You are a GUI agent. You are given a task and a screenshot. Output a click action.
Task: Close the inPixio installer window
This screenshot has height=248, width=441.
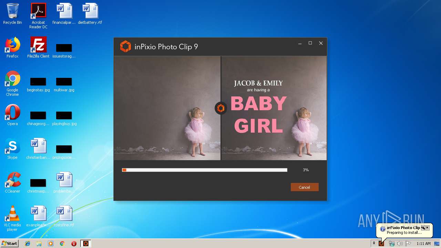[321, 43]
